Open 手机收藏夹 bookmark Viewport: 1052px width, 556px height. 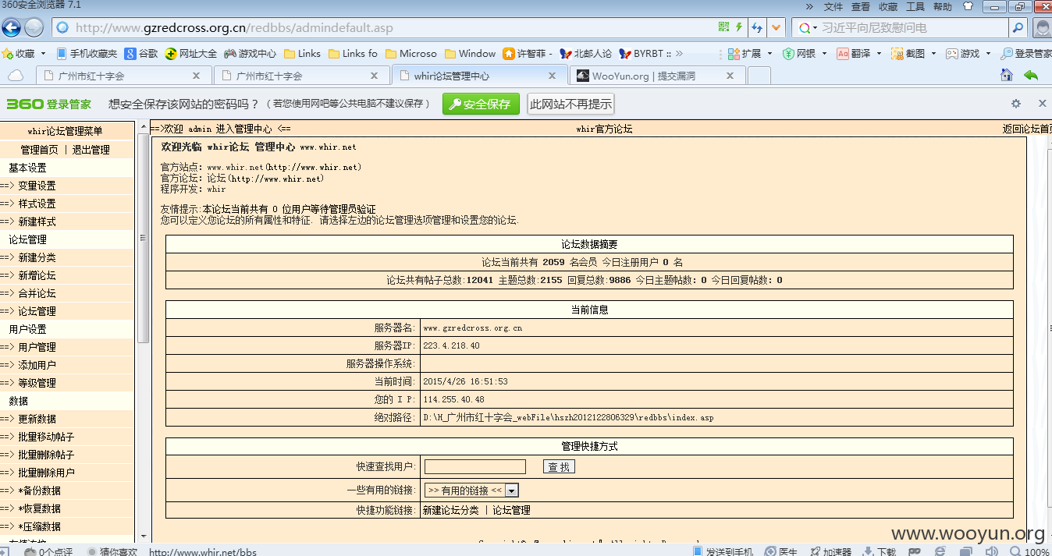pos(86,54)
